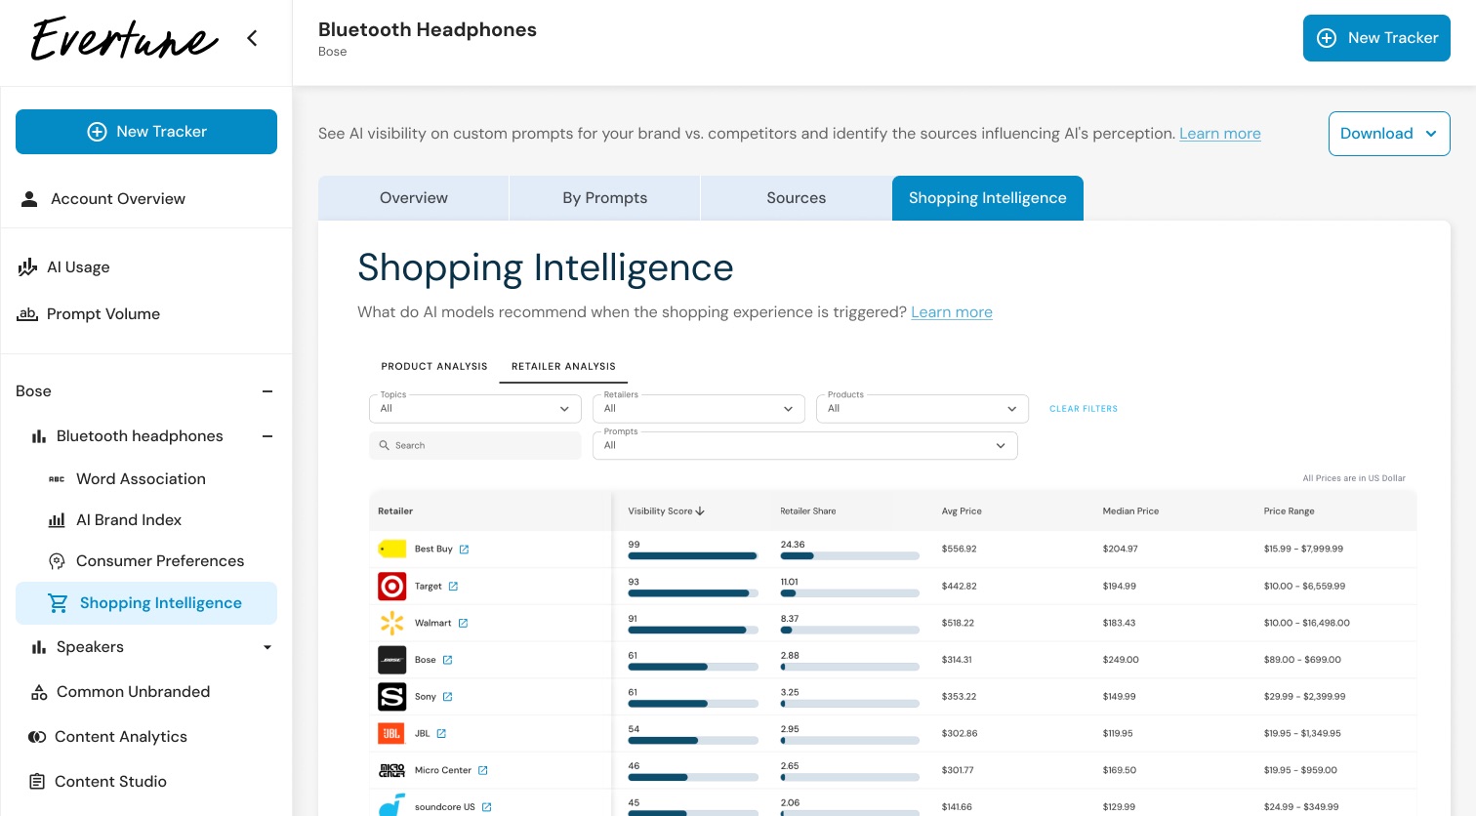Collapse Bluetooth headphones tree section
Viewport: 1476px width, 816px height.
tap(267, 436)
